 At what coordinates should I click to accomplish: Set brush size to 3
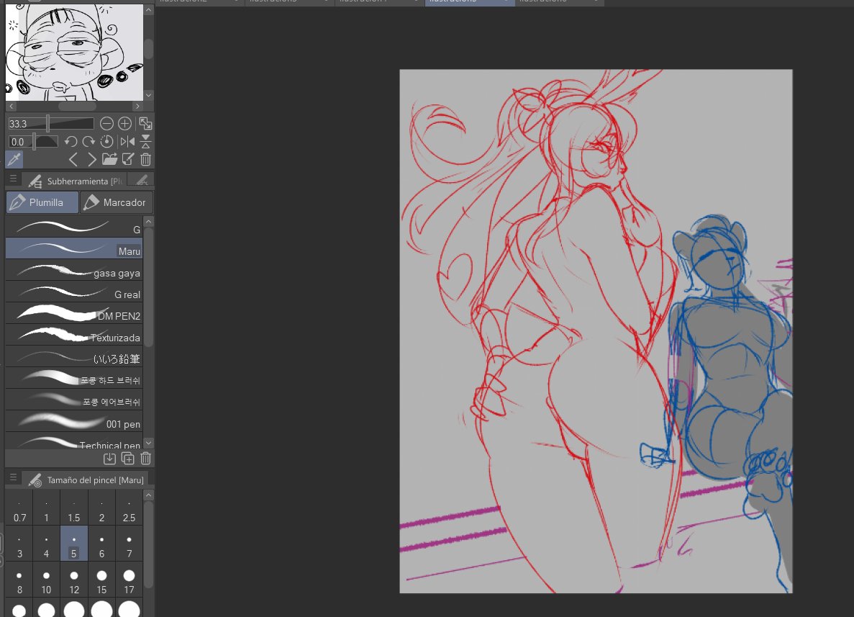[x=19, y=544]
